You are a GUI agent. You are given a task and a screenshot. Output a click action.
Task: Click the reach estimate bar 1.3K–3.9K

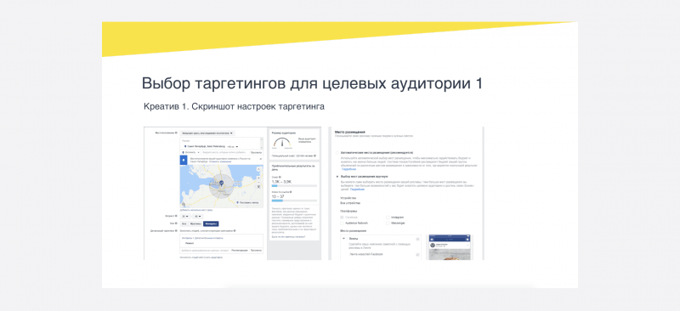pyautogui.click(x=294, y=185)
